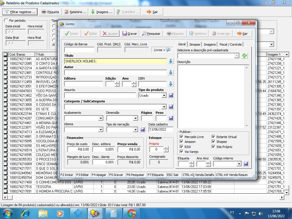Click the blue arrow beside the Autor field

pos(171,72)
